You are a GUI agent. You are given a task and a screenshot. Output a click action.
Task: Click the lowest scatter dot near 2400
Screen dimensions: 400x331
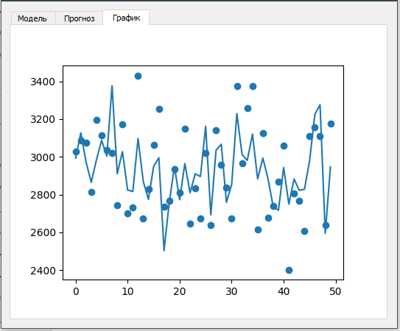(x=289, y=270)
